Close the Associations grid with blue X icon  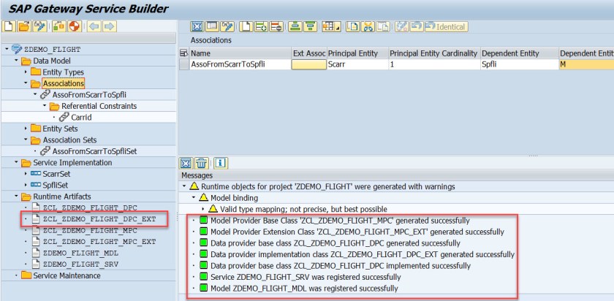[197, 26]
